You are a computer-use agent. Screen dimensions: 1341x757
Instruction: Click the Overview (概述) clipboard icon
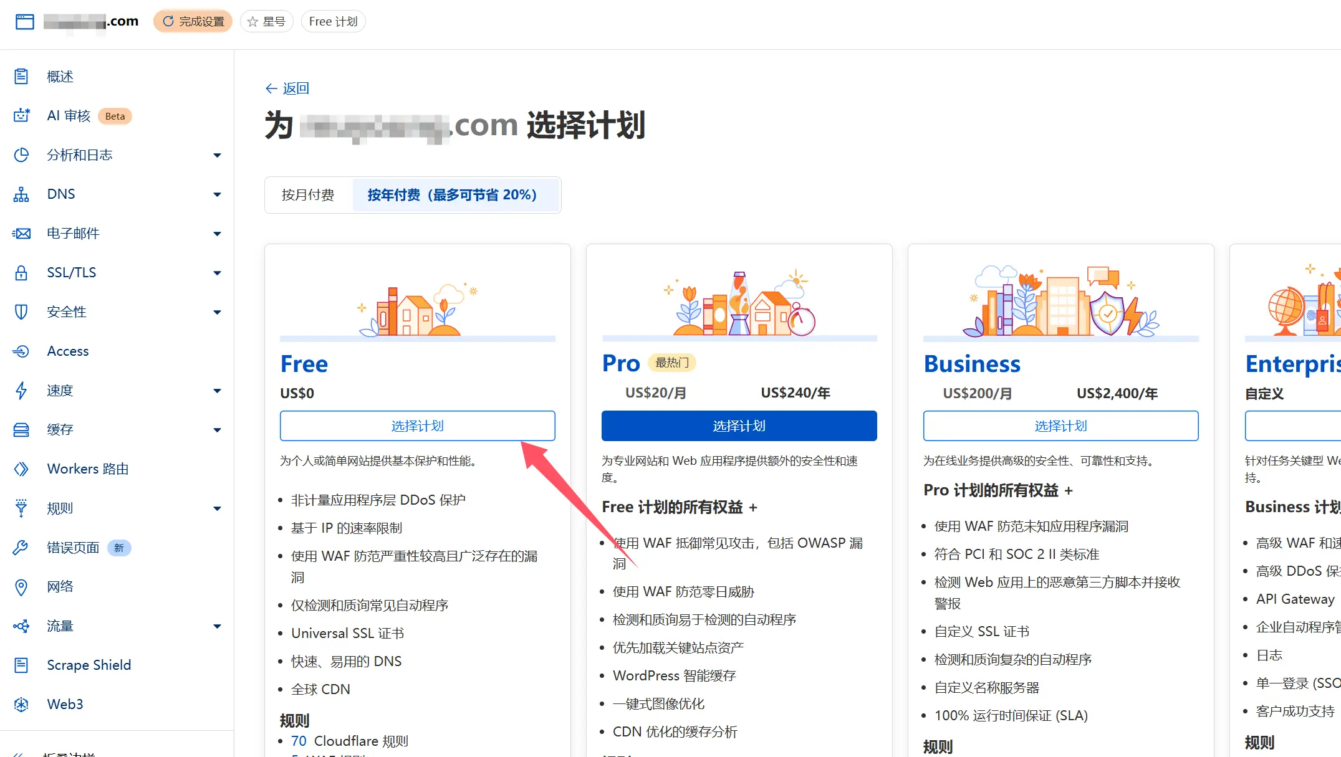tap(21, 77)
